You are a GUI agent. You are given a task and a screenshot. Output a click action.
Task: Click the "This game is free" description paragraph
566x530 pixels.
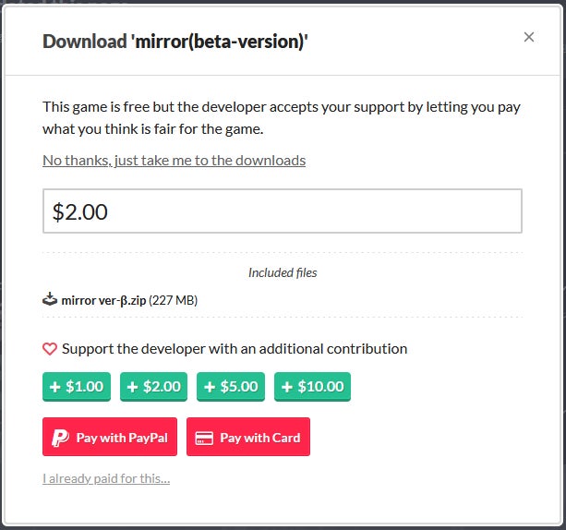[x=282, y=117]
